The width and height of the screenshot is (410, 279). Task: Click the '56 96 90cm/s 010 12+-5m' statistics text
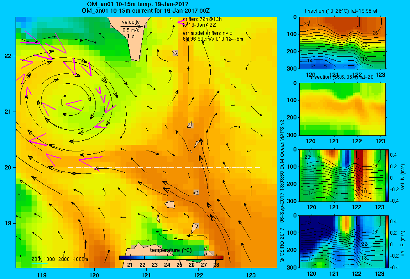pos(213,39)
